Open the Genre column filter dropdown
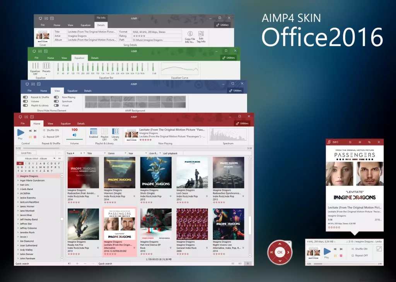Viewport: 396px width, 282px height. 126,153
